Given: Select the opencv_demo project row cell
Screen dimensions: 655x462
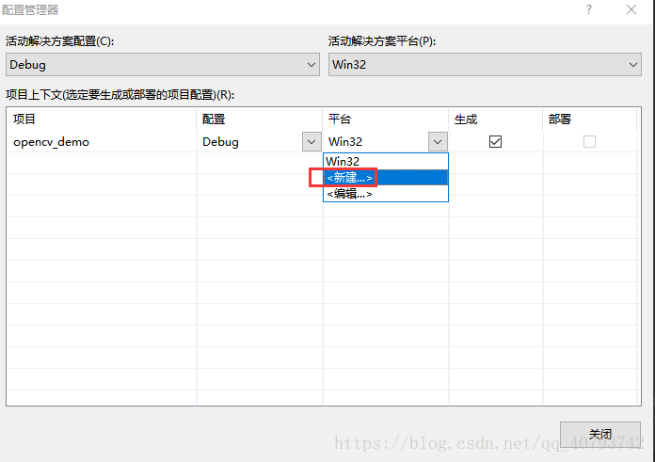Looking at the screenshot, I should click(102, 141).
